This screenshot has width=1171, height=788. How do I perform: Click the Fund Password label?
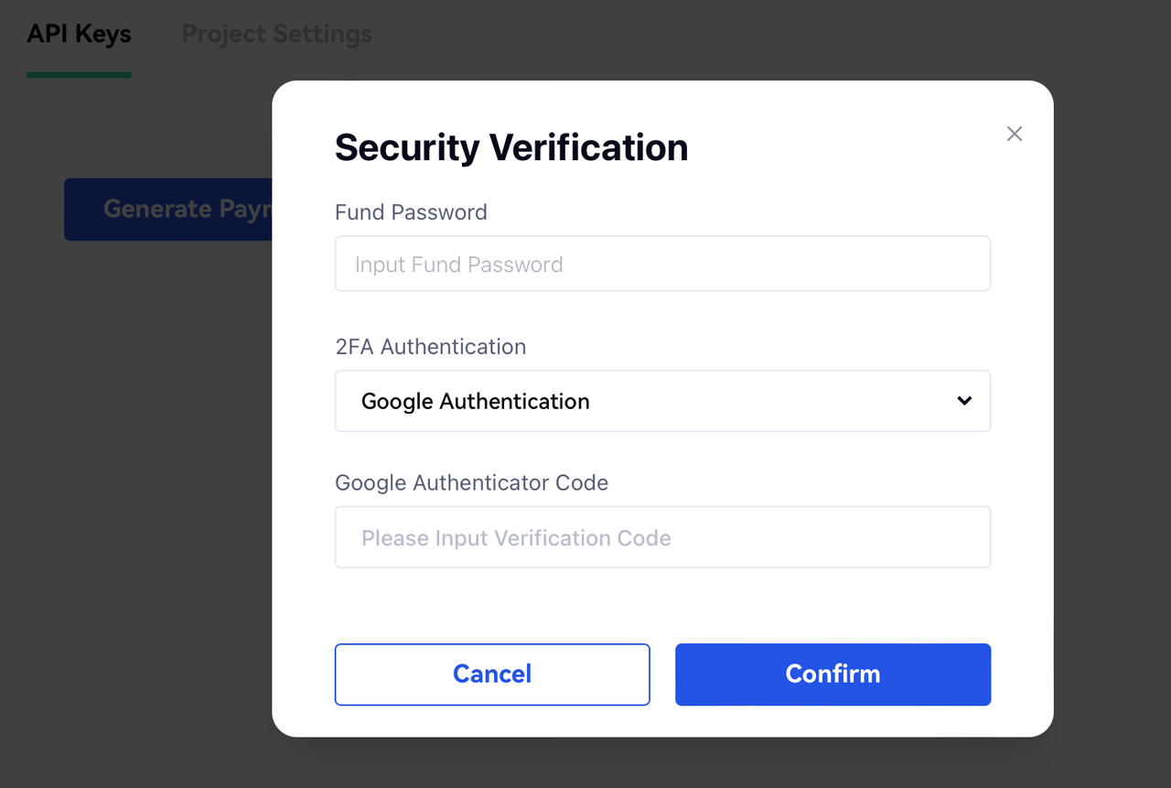(x=411, y=212)
